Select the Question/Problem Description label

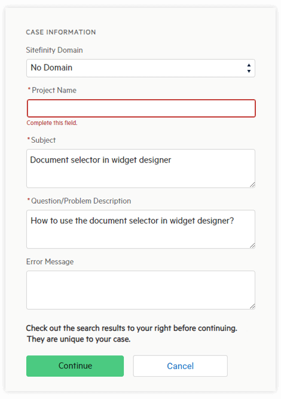click(x=81, y=201)
